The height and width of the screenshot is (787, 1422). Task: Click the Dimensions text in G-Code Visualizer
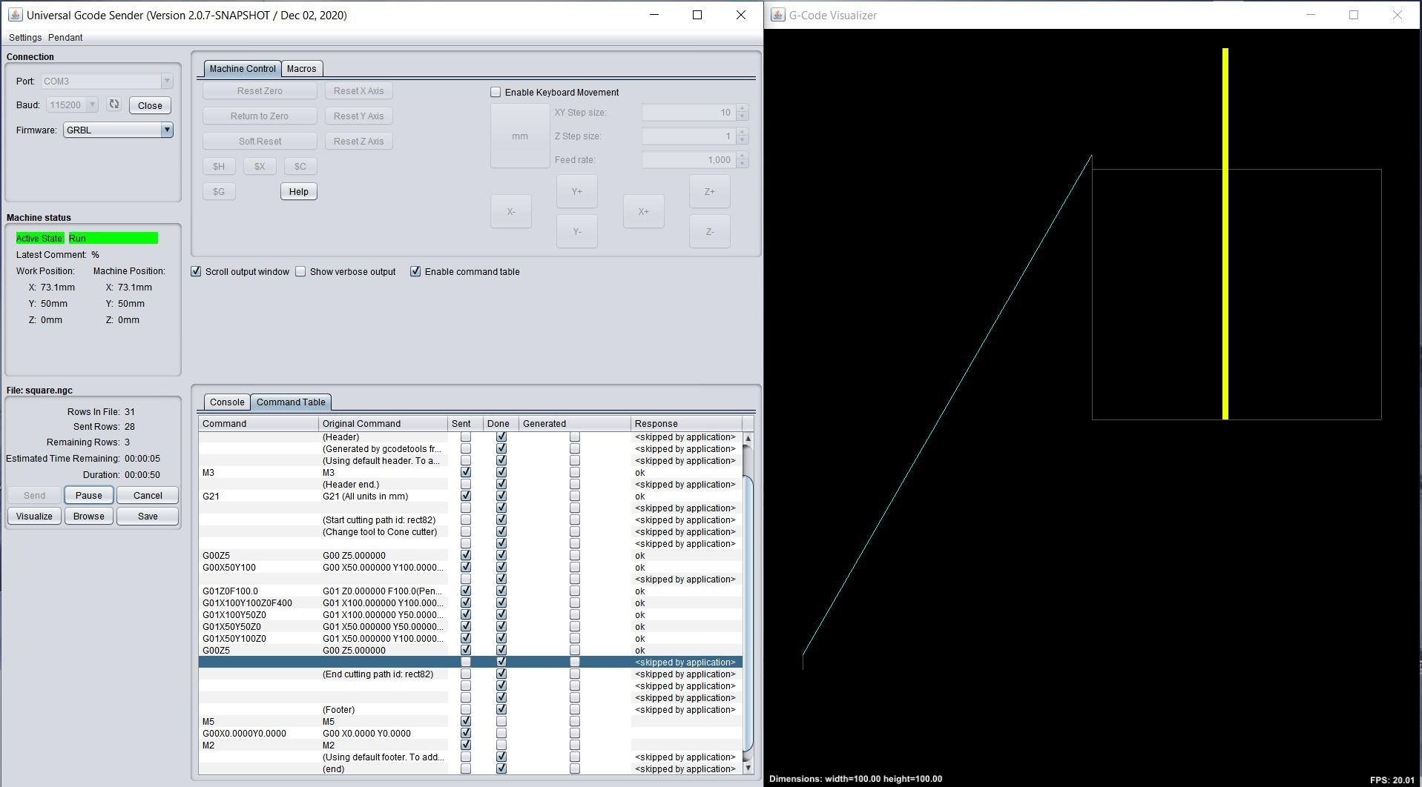click(855, 779)
